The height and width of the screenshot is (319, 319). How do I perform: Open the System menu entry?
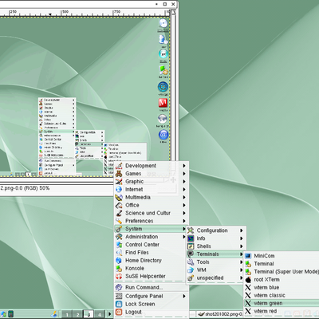pos(151,229)
